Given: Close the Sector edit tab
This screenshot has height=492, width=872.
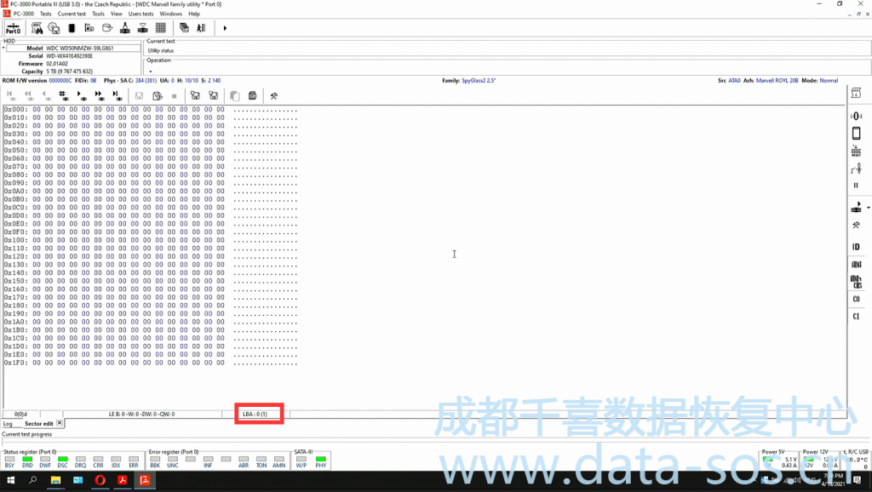Looking at the screenshot, I should (60, 423).
